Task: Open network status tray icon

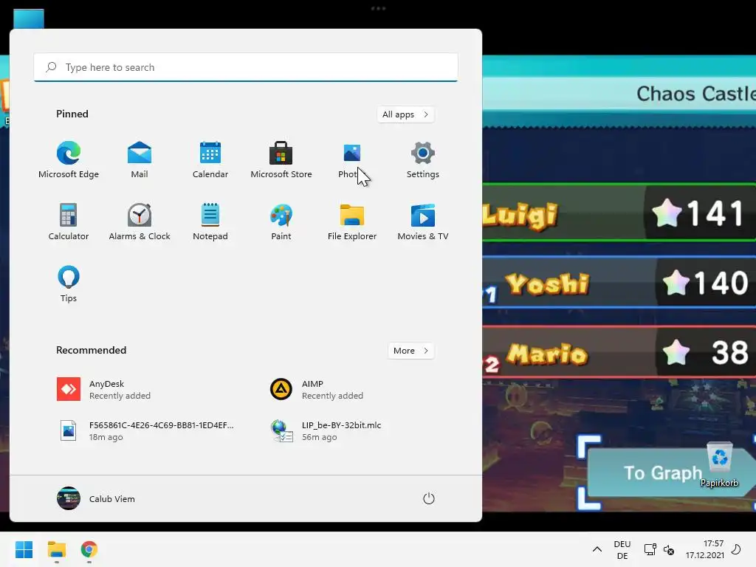Action: (x=650, y=549)
